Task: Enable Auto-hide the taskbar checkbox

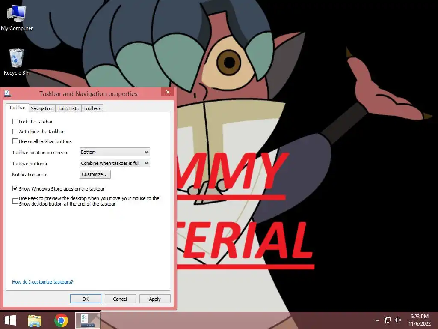Action: [15, 131]
